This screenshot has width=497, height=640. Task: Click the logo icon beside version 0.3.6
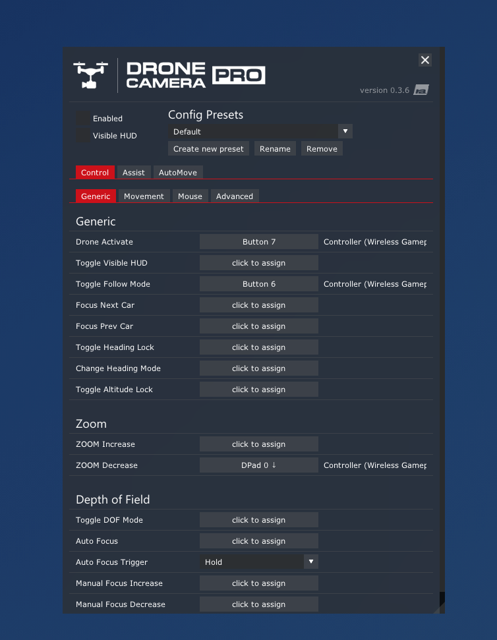tap(421, 90)
